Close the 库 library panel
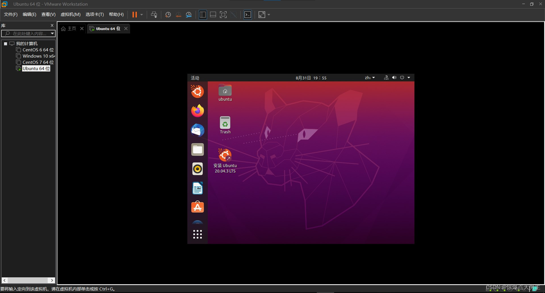545x293 pixels. point(52,26)
